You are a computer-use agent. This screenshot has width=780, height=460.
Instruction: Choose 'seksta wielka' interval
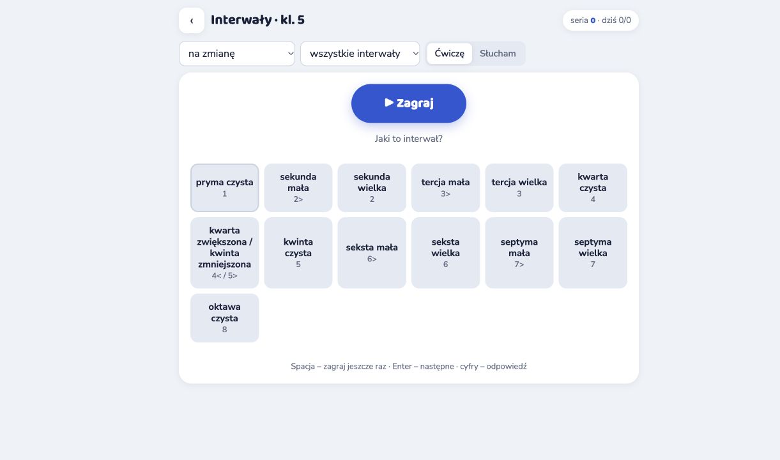(446, 253)
